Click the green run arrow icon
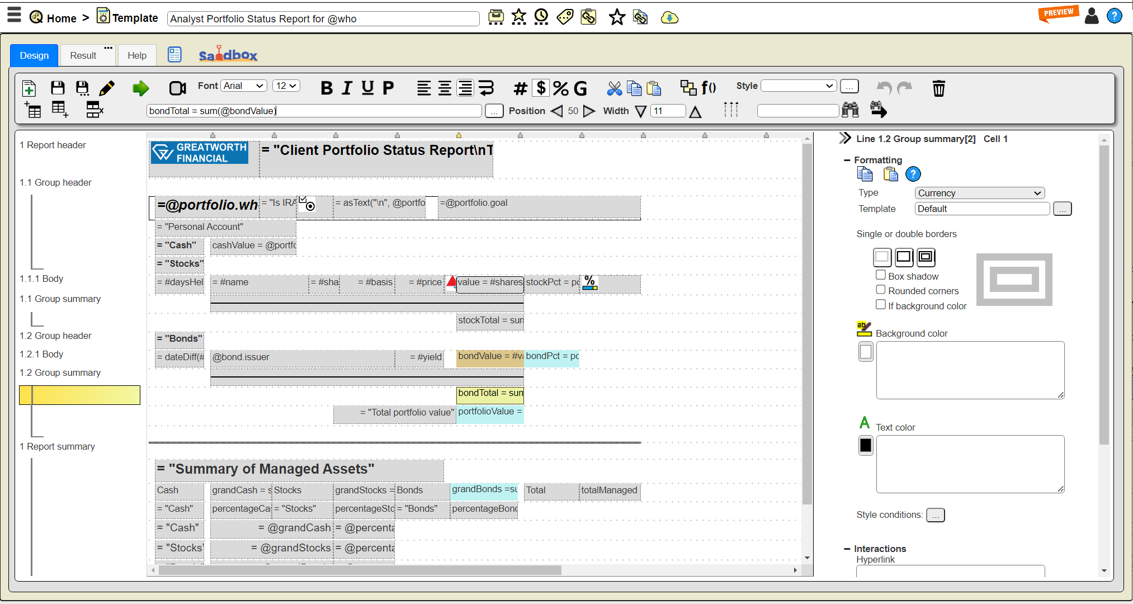 click(140, 88)
